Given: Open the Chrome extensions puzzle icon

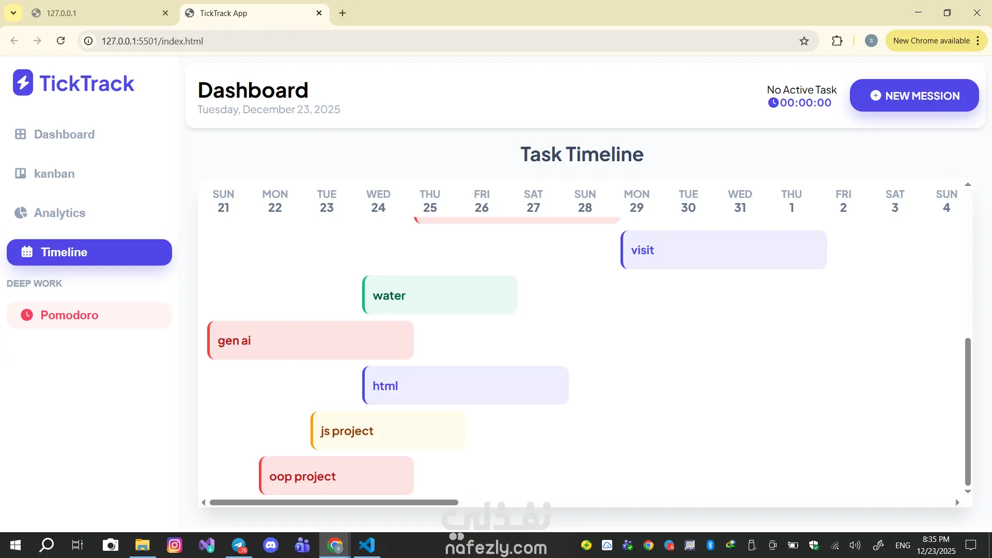Looking at the screenshot, I should [837, 41].
